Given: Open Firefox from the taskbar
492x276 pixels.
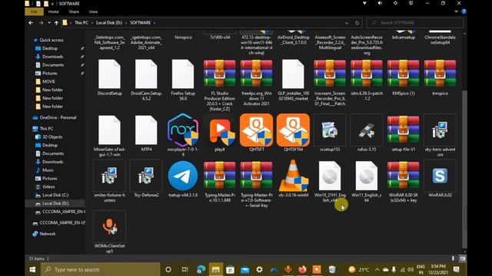Looking at the screenshot, I should point(302,269).
